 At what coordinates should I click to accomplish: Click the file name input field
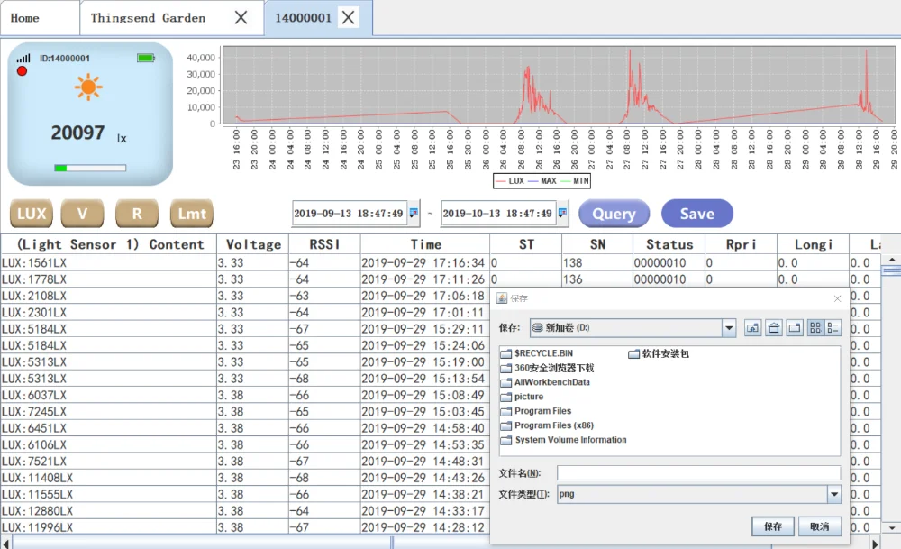pos(698,473)
